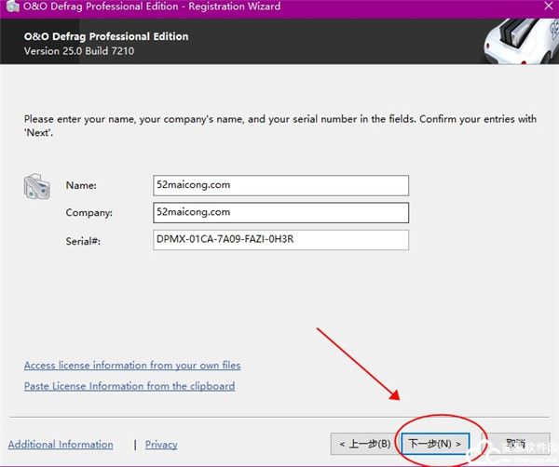Click the 'Name:' field label

[81, 186]
